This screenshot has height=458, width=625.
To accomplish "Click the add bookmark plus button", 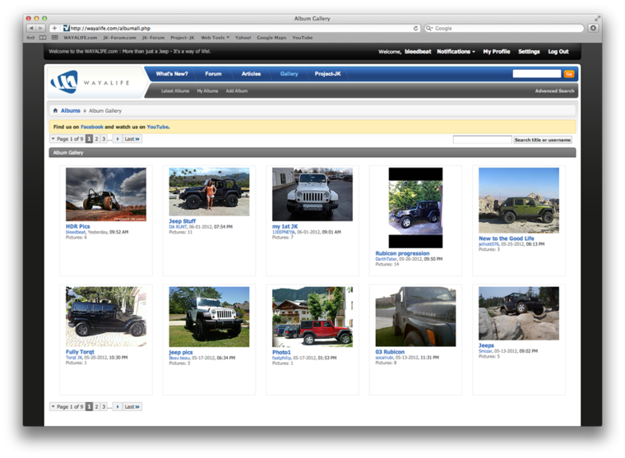I will [x=54, y=28].
